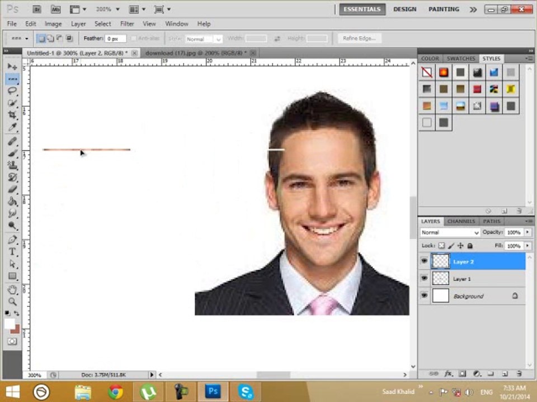Delete layer with trash icon in Layers panel
This screenshot has width=537, height=402.
[x=519, y=374]
